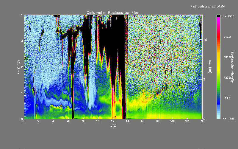Click the "AGL (km)" axis label
This screenshot has height=149, width=238.
[x=18, y=67]
